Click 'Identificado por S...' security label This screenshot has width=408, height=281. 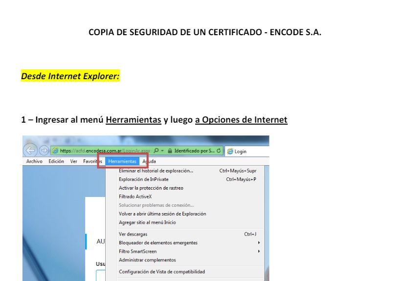pyautogui.click(x=194, y=151)
